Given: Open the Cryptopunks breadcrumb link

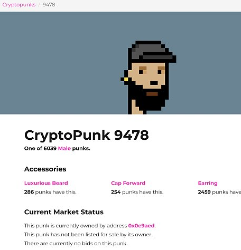Looking at the screenshot, I should click(19, 5).
